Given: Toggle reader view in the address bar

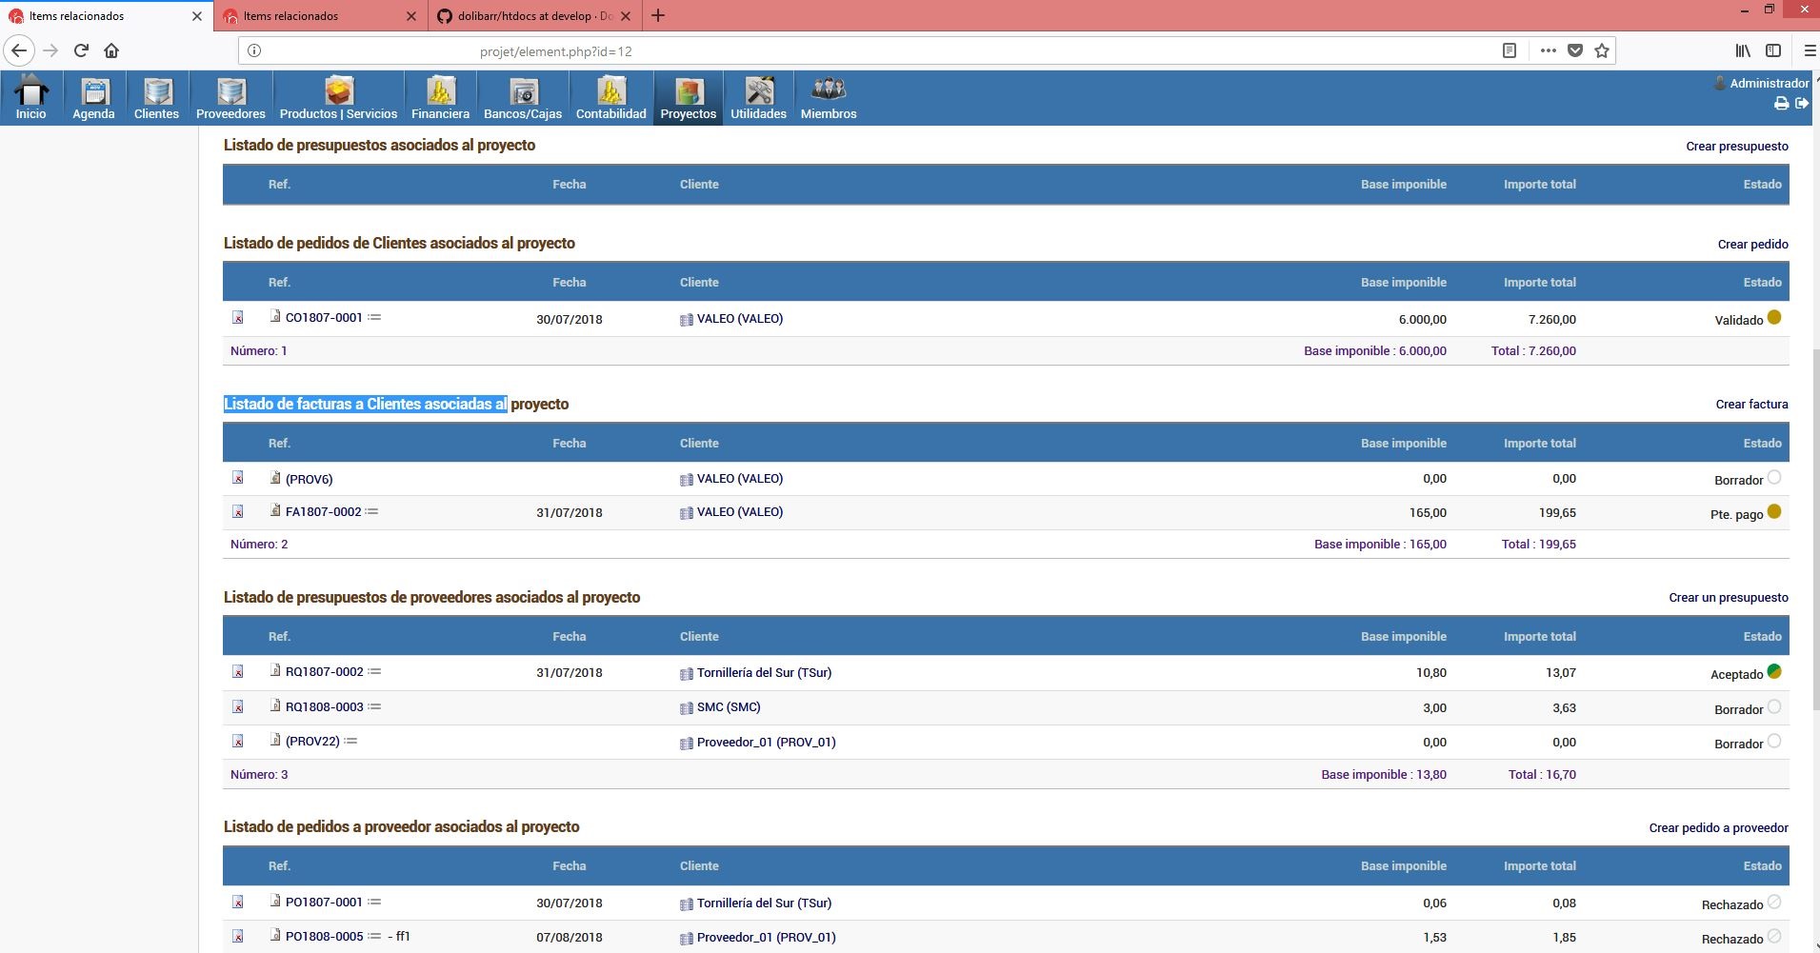Looking at the screenshot, I should [1508, 50].
